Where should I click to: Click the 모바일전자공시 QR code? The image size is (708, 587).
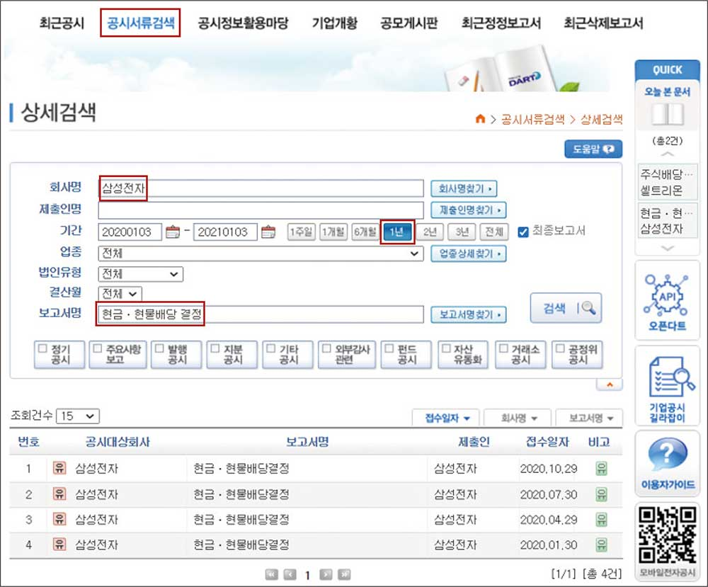[668, 535]
